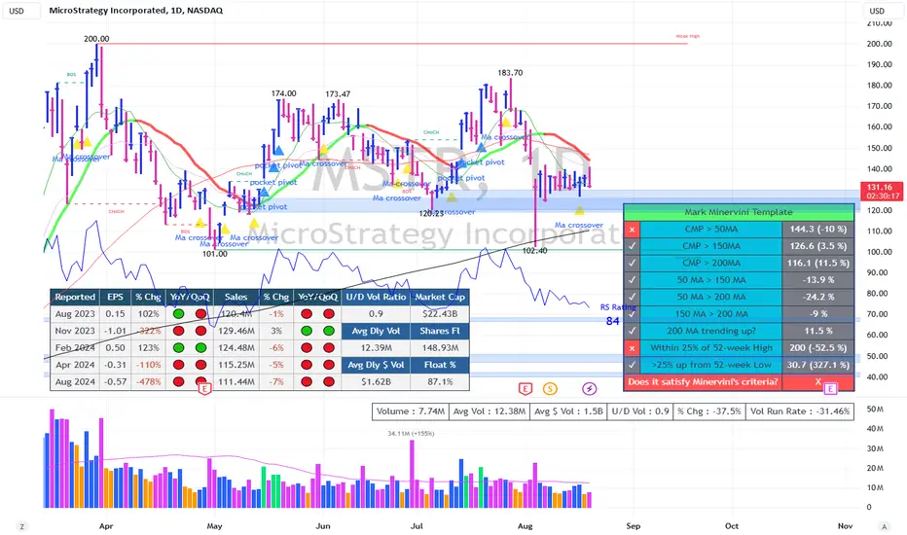907x535 pixels.
Task: Click the Mark Minervini Template header
Action: 739,212
